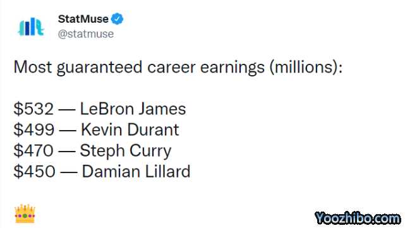Click the $499 earnings figure

(x=34, y=129)
